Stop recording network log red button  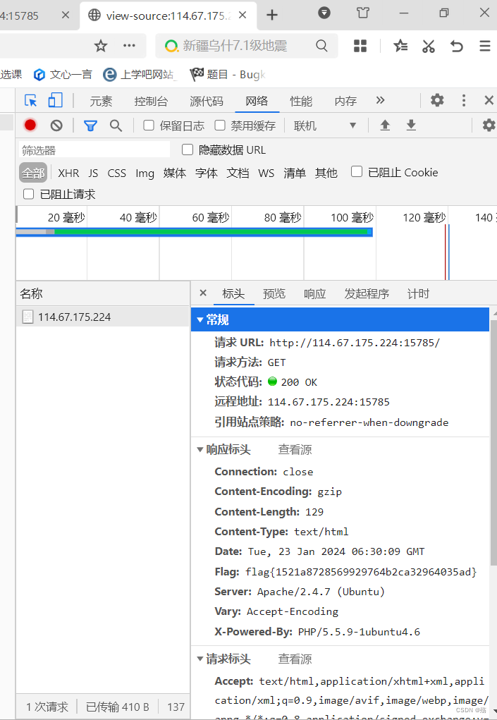pyautogui.click(x=30, y=126)
